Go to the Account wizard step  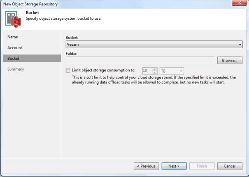[x=15, y=47]
